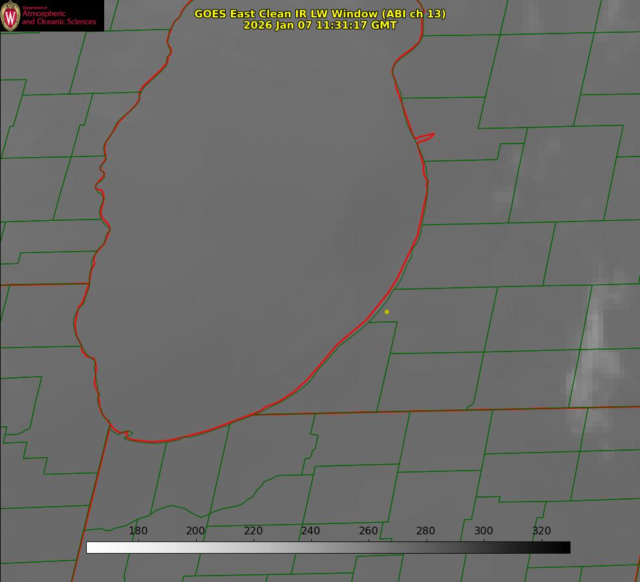The image size is (640, 582).
Task: Click the 300 label on the colorbar
Action: pos(484,530)
